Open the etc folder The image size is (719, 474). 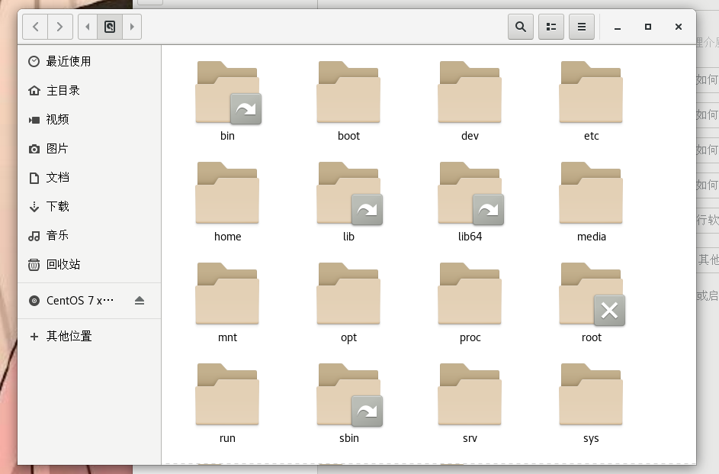click(x=591, y=92)
